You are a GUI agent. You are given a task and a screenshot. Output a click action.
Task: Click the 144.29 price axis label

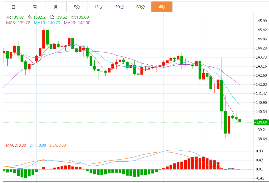click(261, 48)
